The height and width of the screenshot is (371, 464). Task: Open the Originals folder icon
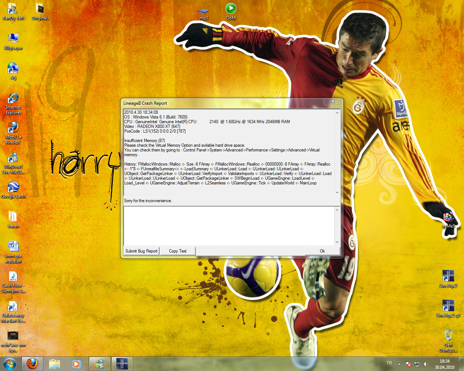point(40,12)
